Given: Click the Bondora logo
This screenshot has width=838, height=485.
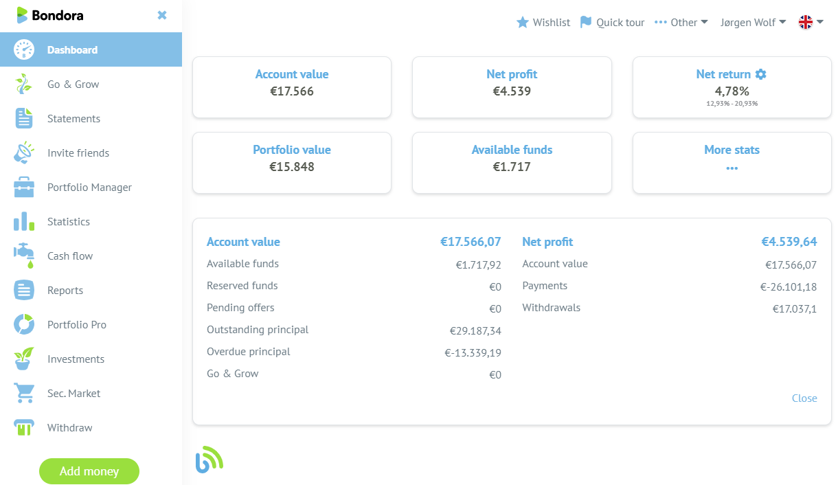Looking at the screenshot, I should pos(50,14).
